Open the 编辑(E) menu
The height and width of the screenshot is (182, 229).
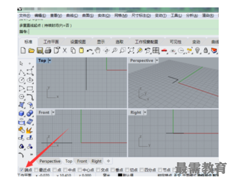(x=40, y=16)
